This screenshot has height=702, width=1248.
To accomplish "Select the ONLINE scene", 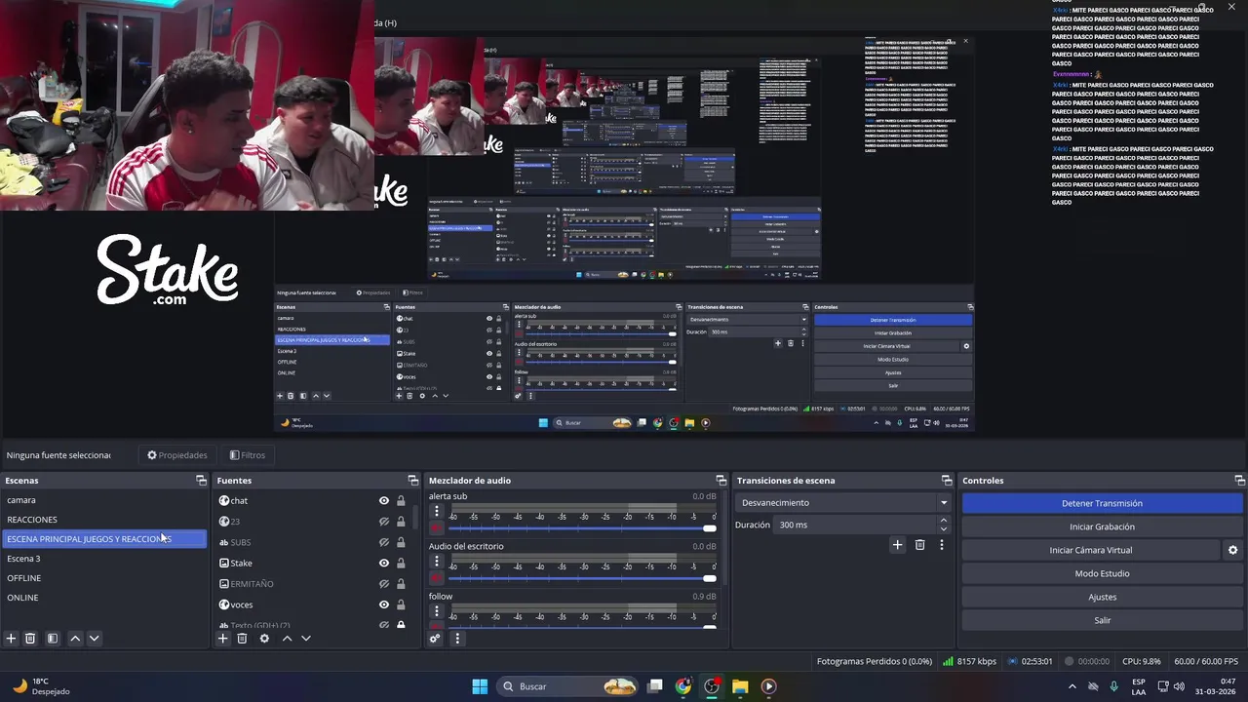I will pyautogui.click(x=104, y=598).
